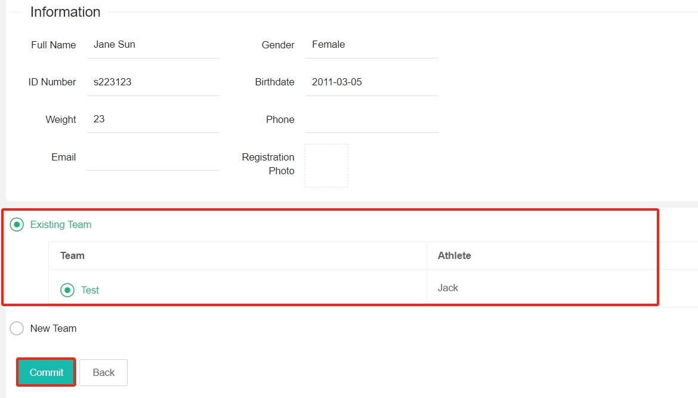Click the Athlete column header
The width and height of the screenshot is (698, 398).
[x=454, y=255]
